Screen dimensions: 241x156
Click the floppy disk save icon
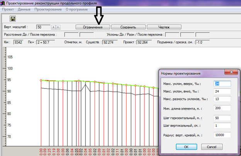click(x=12, y=19)
